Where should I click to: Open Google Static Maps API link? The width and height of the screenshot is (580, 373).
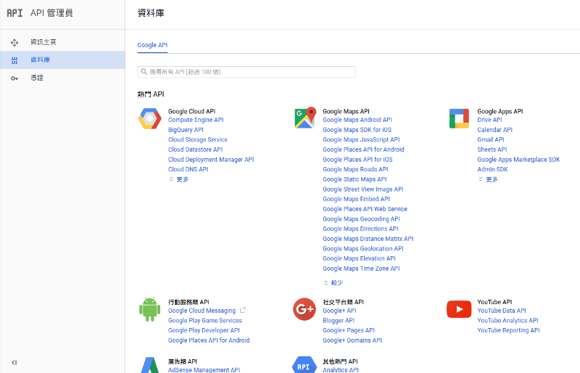[x=355, y=179]
